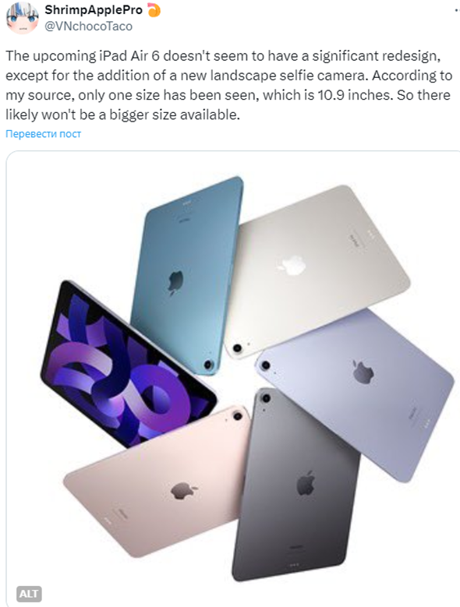Screen dimensions: 460x607
Task: Click the Перевести пост translate link
Action: click(x=44, y=134)
